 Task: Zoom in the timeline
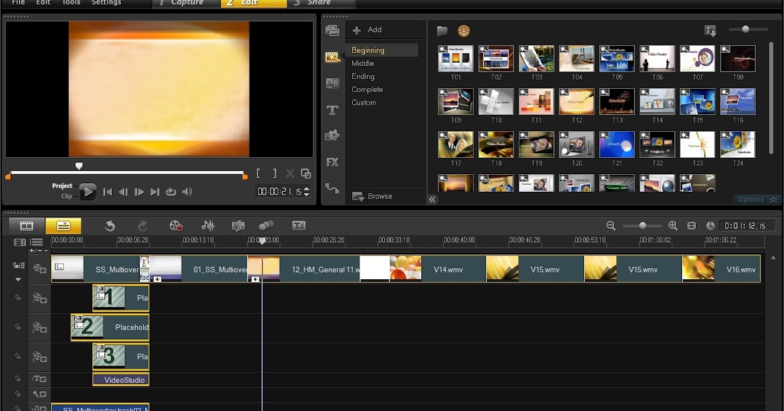[673, 226]
